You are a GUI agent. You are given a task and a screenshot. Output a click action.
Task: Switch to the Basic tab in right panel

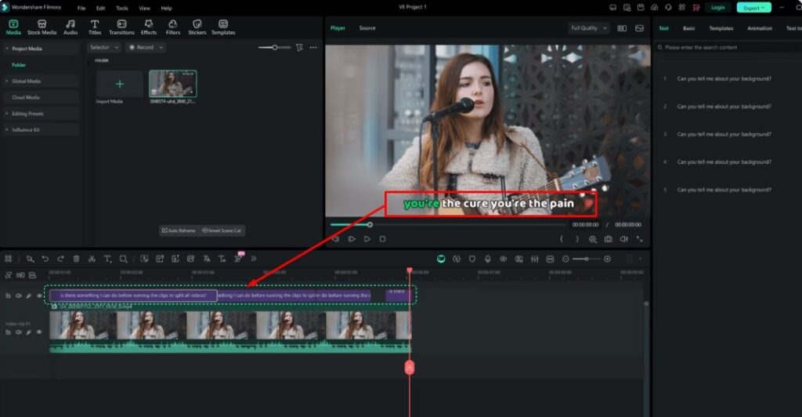[689, 28]
